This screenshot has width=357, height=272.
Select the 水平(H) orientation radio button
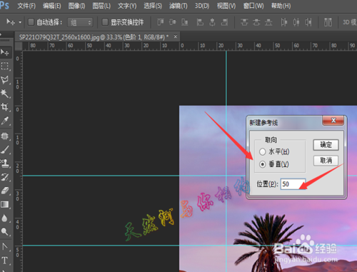[263, 151]
